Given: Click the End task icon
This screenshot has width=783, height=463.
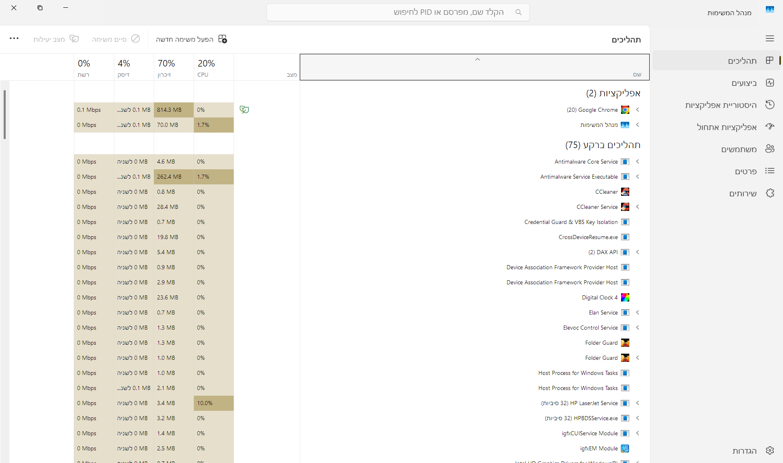Looking at the screenshot, I should (135, 39).
